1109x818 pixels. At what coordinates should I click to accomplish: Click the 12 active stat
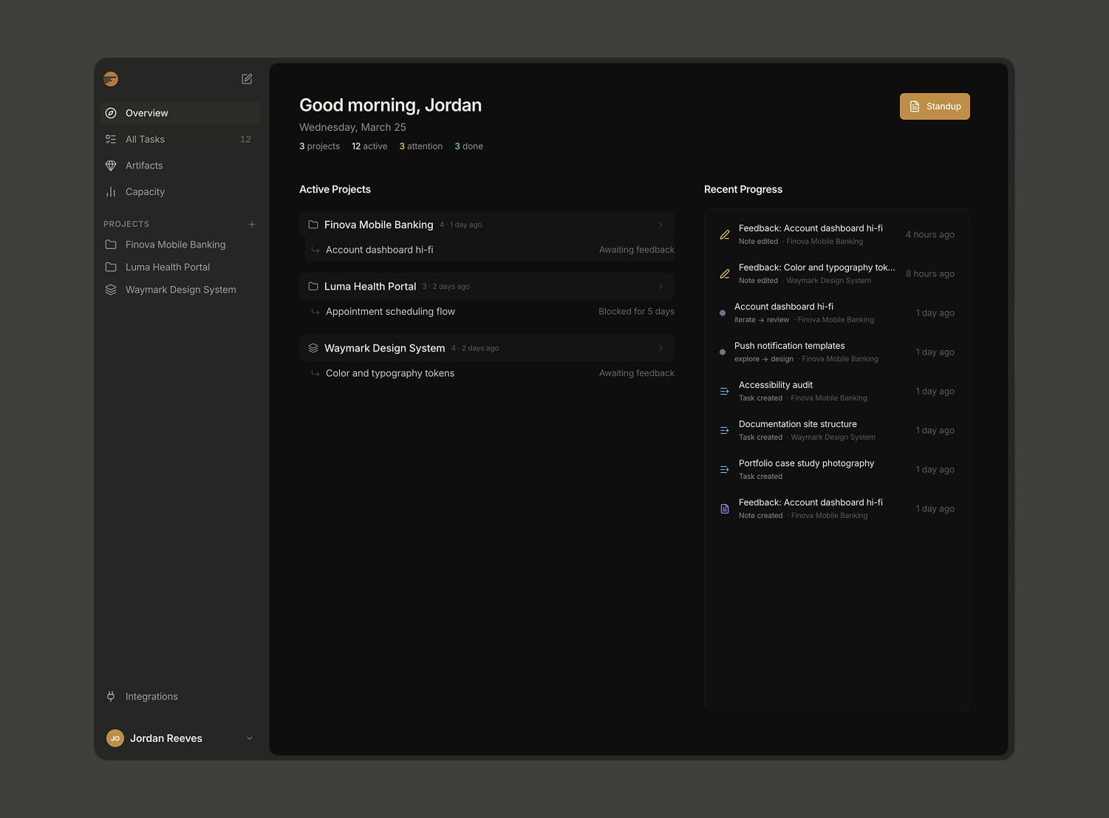click(369, 146)
